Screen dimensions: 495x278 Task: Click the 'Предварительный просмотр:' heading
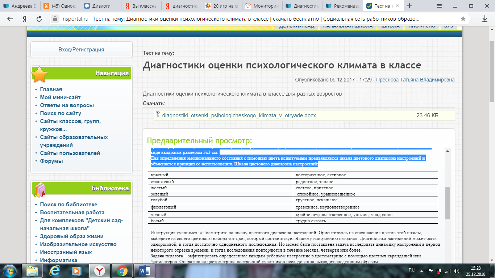(x=199, y=141)
